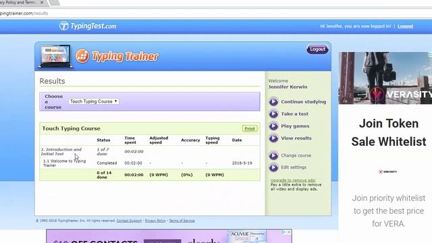This screenshot has height=243, width=432.
Task: Click the small Verasity logo in ad
Action: pos(387,171)
